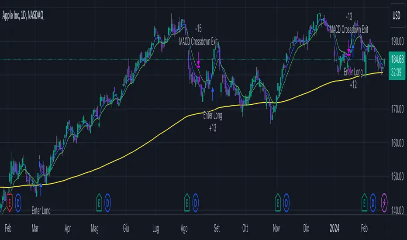Viewport: 407px width, 240px height.
Task: Click the Set label on time axis
Action: 217,228
